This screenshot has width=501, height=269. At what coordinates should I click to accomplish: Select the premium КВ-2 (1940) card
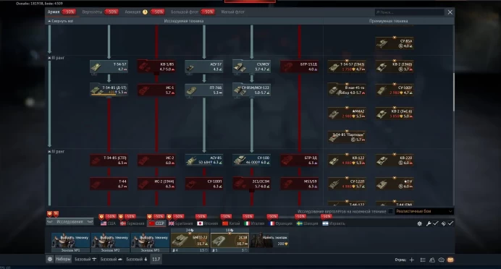point(395,67)
